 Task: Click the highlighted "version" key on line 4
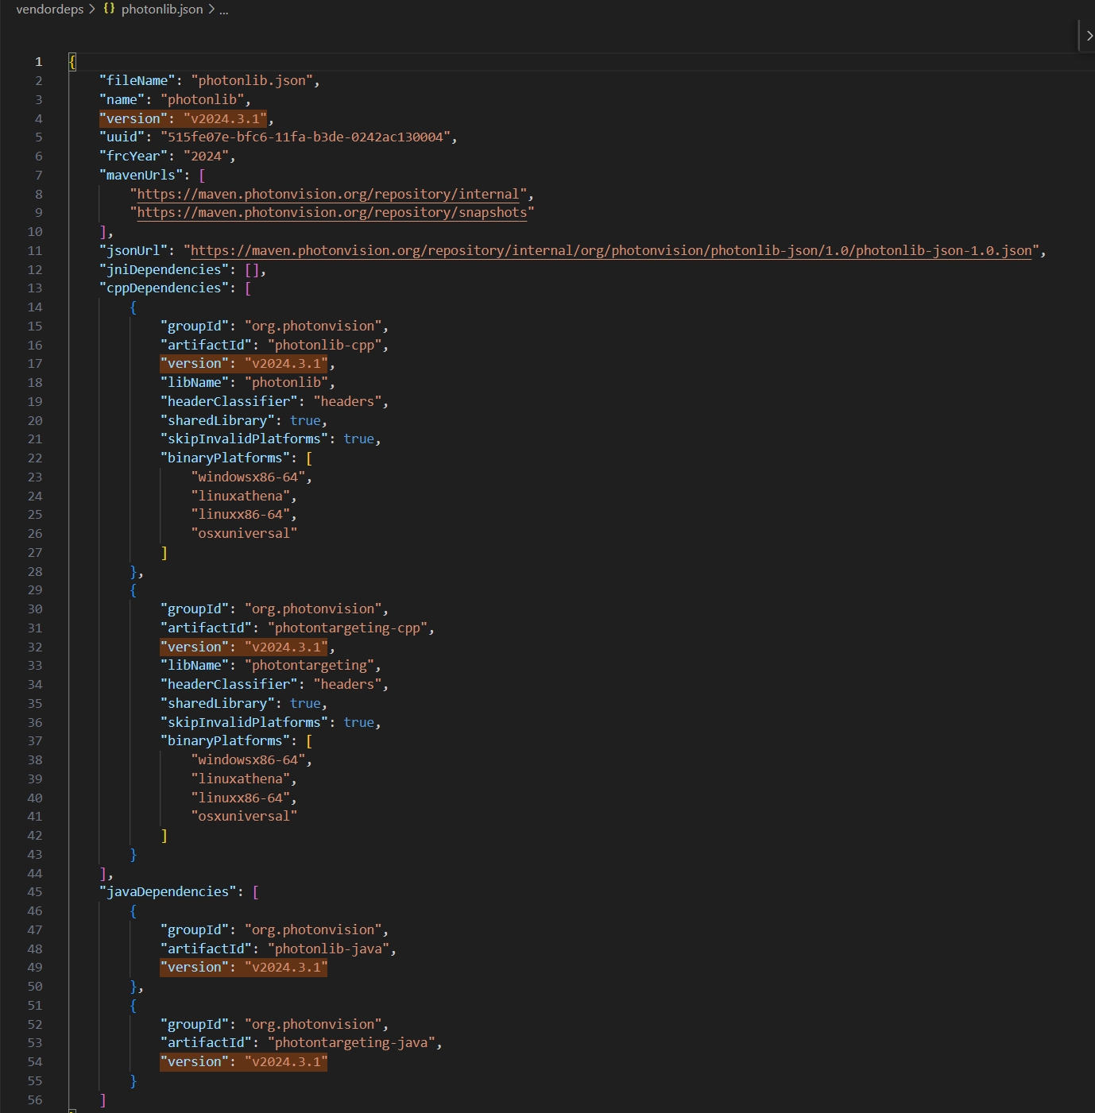[x=133, y=119]
